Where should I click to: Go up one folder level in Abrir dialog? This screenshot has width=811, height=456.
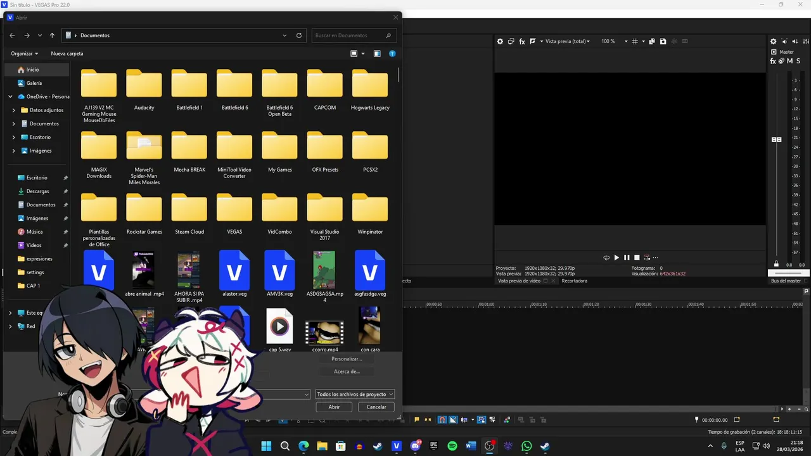tap(52, 35)
